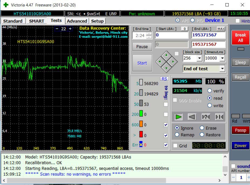Viewport: 250px width, 185px height.
Task: Click the red Break All button
Action: [241, 38]
